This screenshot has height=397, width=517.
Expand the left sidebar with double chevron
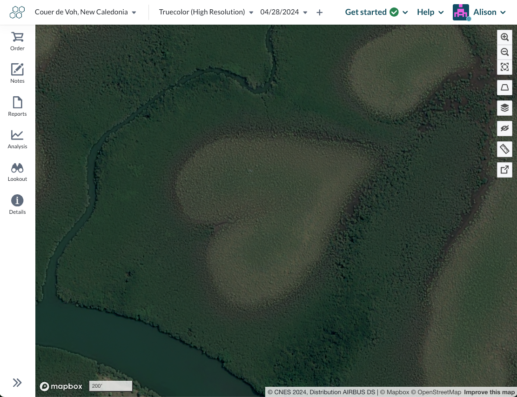[17, 383]
